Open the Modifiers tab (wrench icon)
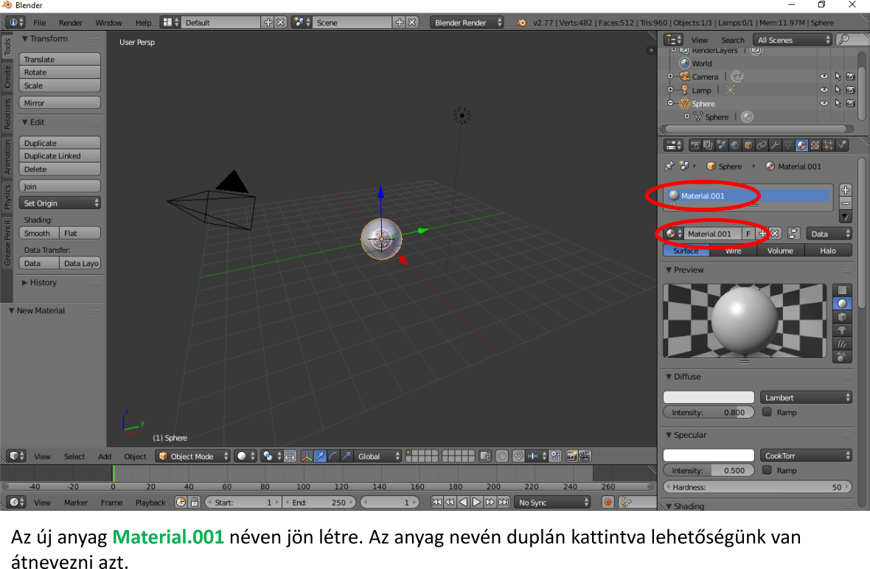The image size is (870, 569). click(x=775, y=145)
